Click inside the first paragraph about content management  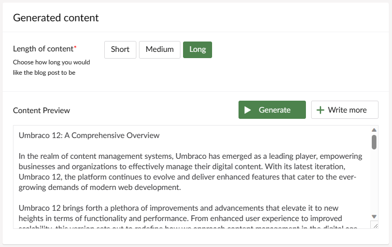pyautogui.click(x=190, y=172)
